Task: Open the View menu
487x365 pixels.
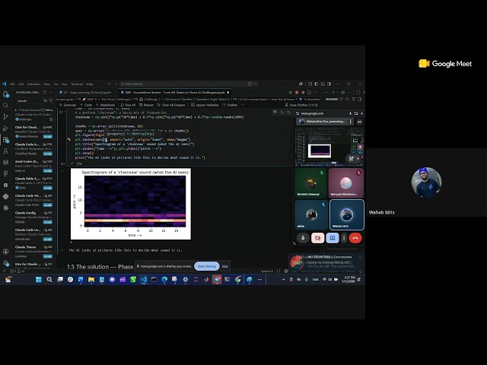Action: (x=47, y=84)
